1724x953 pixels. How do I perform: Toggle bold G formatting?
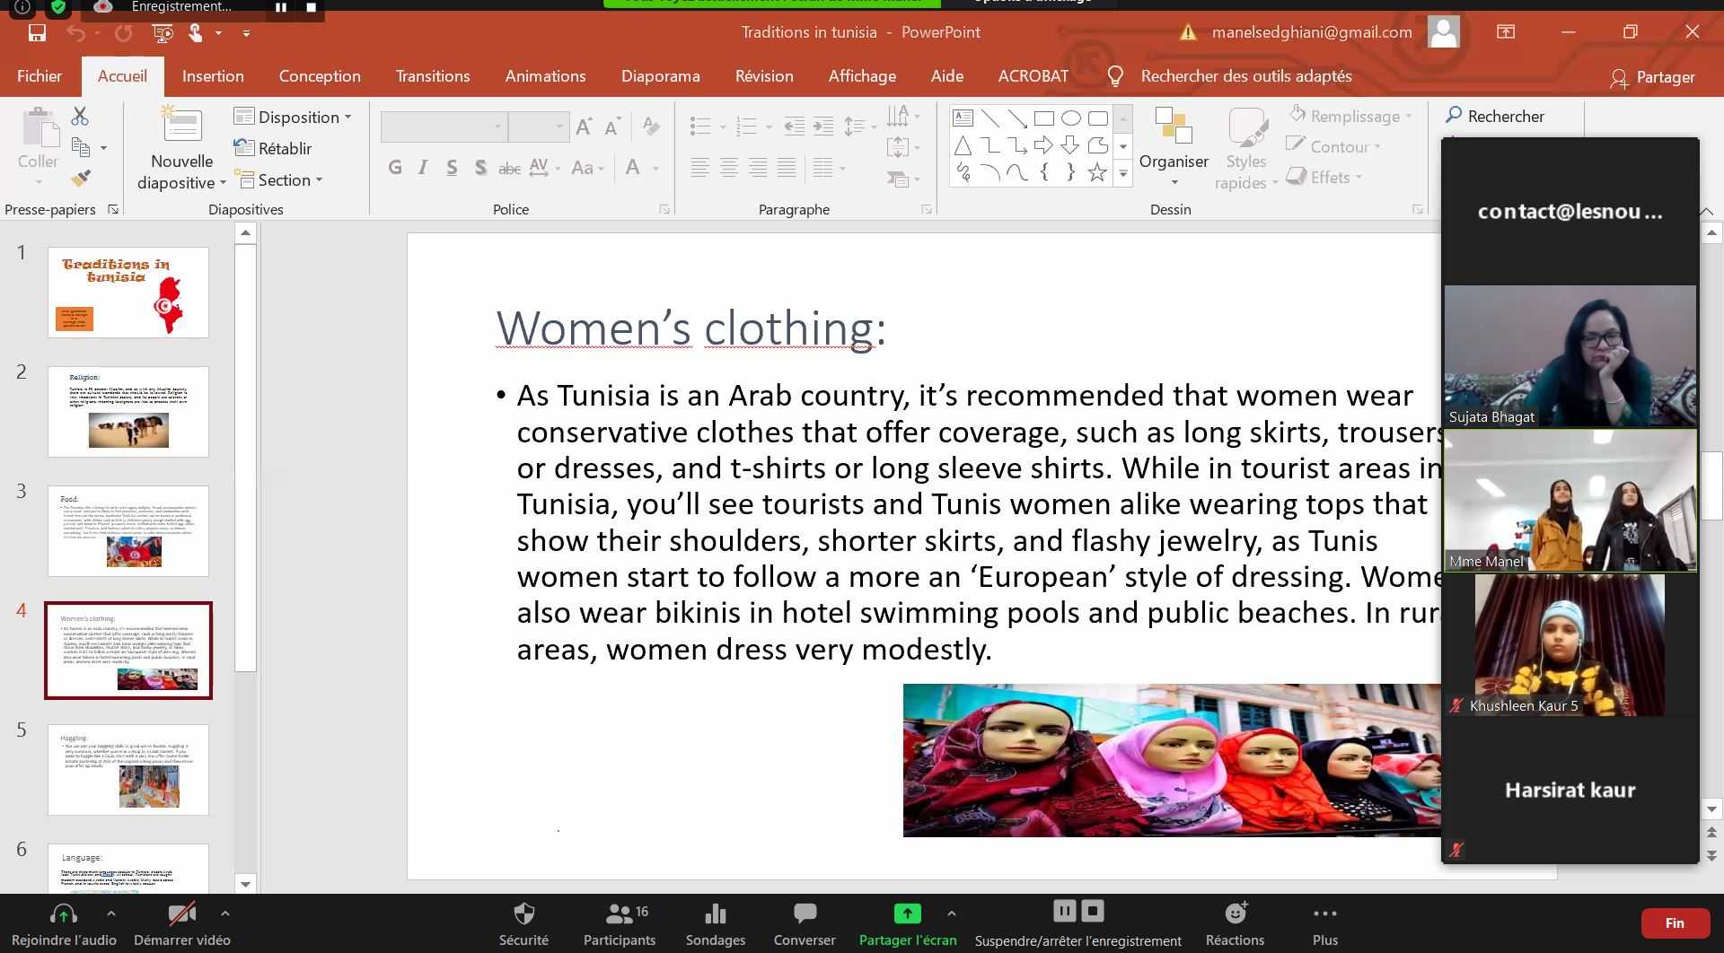tap(394, 168)
